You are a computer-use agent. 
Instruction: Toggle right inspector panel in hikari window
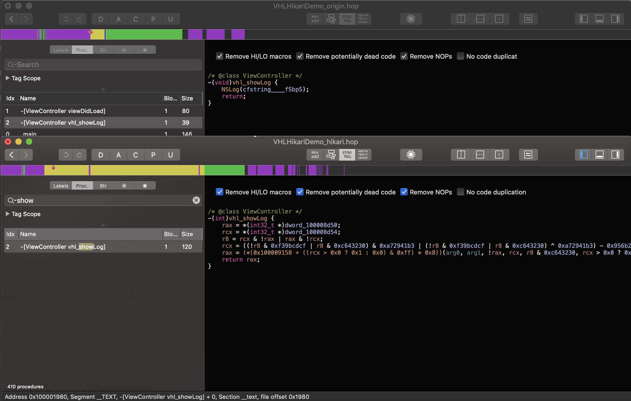tap(615, 155)
